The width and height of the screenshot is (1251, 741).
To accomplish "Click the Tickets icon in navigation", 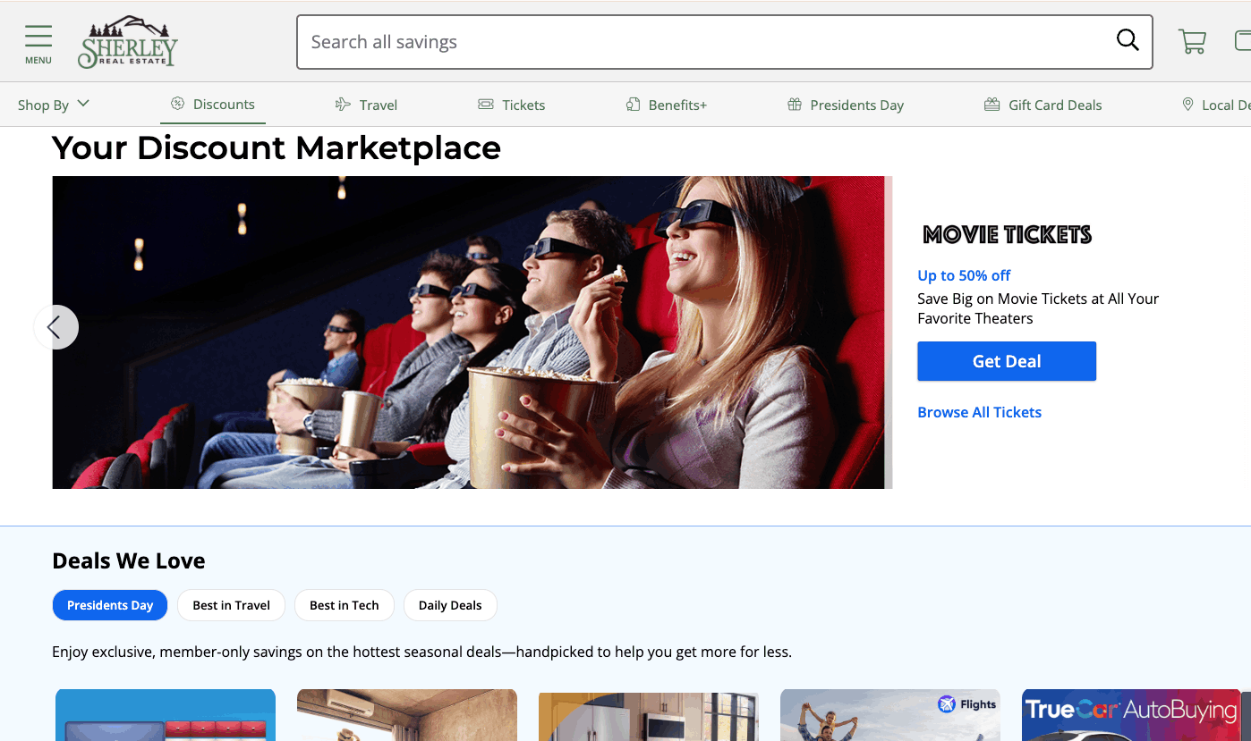I will pos(486,105).
